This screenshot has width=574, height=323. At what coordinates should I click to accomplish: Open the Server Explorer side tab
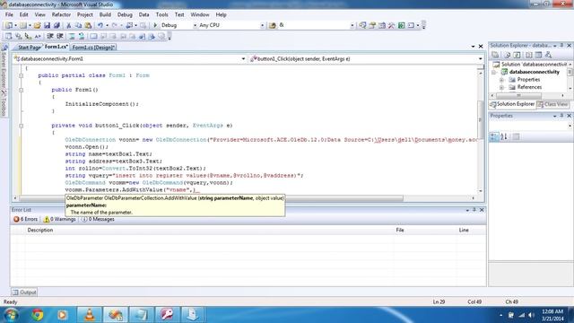4,66
